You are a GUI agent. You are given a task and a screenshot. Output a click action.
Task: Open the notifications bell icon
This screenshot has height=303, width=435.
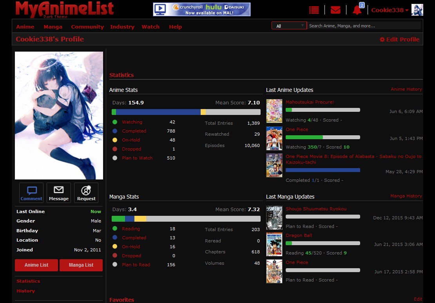pos(357,9)
